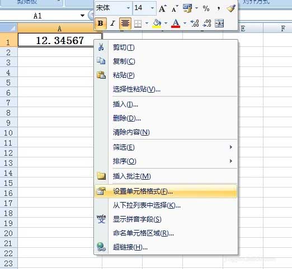Viewport: 292px width, 269px height.
Task: Open the font name dropdown 宋体
Action: pyautogui.click(x=128, y=8)
